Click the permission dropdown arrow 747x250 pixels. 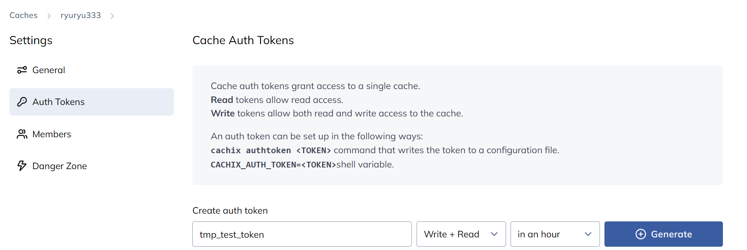[x=494, y=234]
